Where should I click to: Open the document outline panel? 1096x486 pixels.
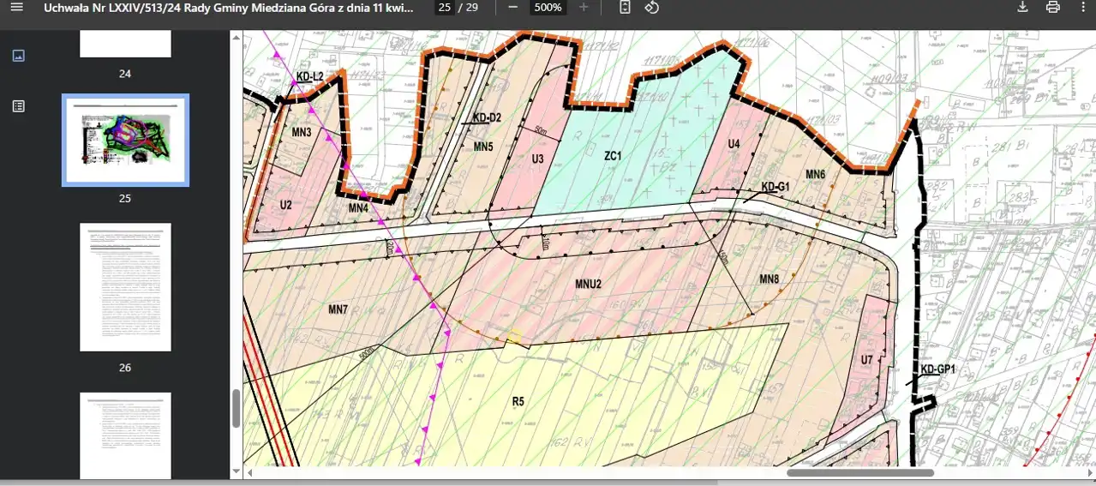[19, 106]
